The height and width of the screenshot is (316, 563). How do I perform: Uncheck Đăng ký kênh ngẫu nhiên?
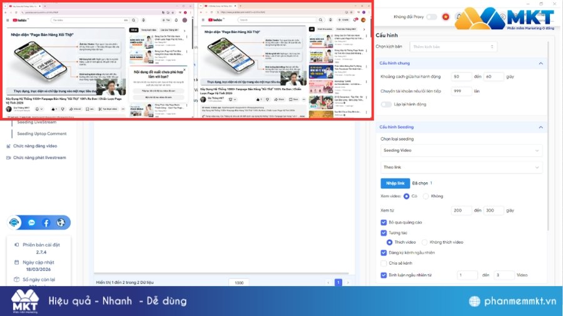click(x=383, y=252)
